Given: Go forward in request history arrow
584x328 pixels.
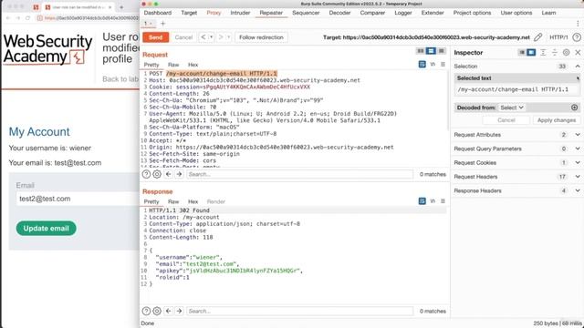Looking at the screenshot, I should [221, 37].
